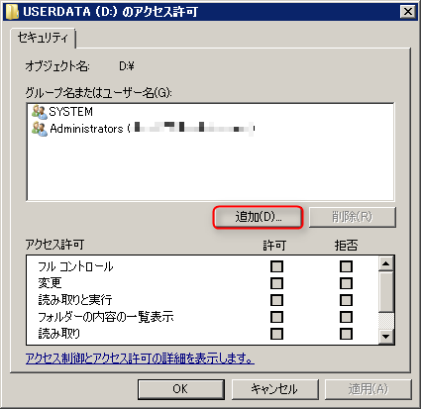This screenshot has height=409, width=421.
Task: Click the SYSTEM user group icon
Action: pyautogui.click(x=40, y=112)
